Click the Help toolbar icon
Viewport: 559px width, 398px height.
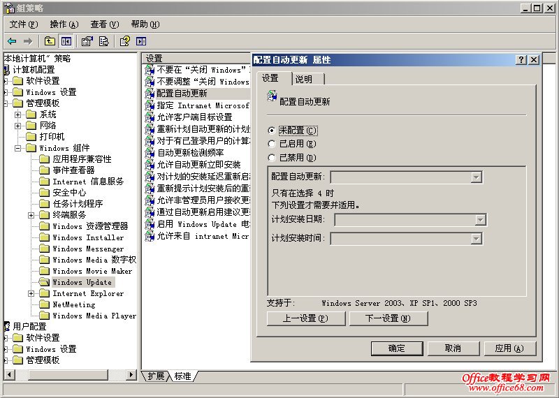coord(125,41)
